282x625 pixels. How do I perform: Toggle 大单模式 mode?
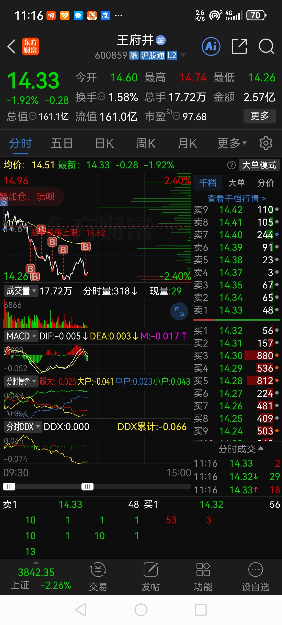259,165
